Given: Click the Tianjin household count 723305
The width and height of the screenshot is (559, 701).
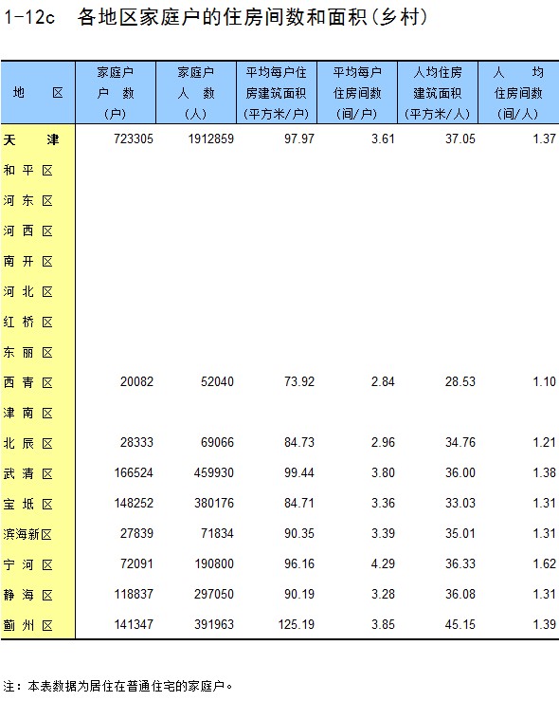Looking at the screenshot, I should [134, 139].
